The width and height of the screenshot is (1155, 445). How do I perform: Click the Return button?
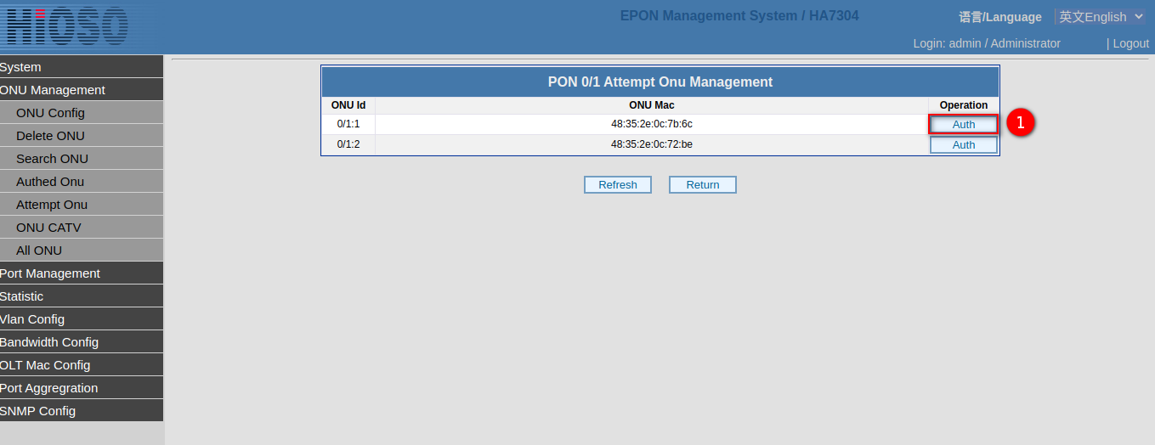[702, 185]
